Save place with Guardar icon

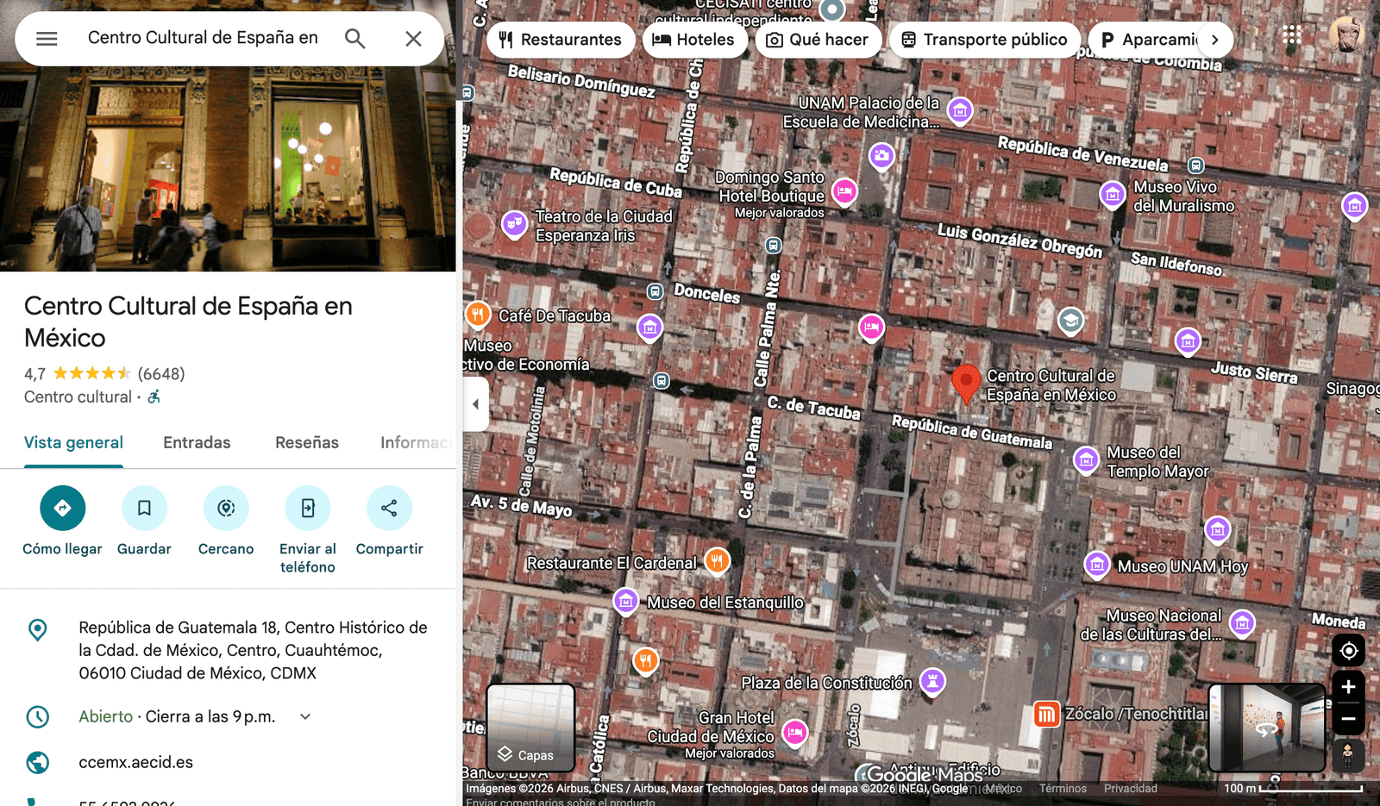(144, 508)
